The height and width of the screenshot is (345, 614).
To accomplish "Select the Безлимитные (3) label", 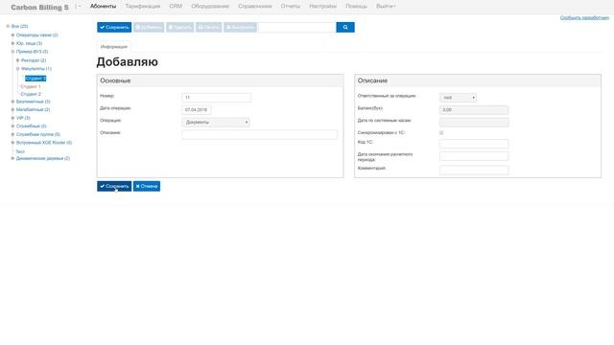I will [34, 102].
